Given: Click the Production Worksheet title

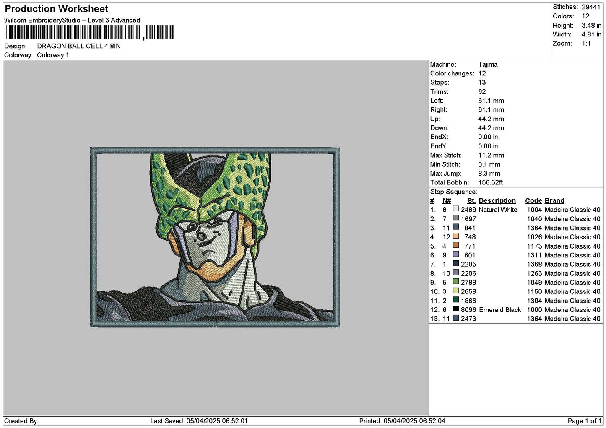Looking at the screenshot, I should click(57, 9).
